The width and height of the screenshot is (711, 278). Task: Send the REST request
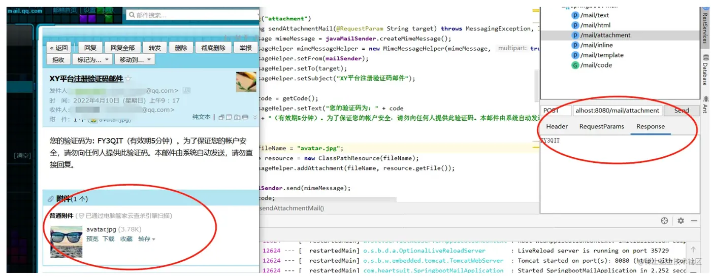click(x=681, y=110)
